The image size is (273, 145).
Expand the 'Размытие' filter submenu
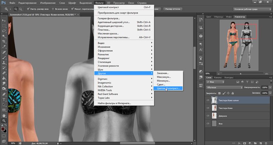click(124, 54)
